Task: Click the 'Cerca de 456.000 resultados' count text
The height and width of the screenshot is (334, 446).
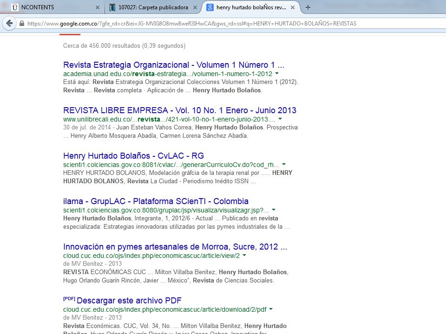Action: [125, 46]
